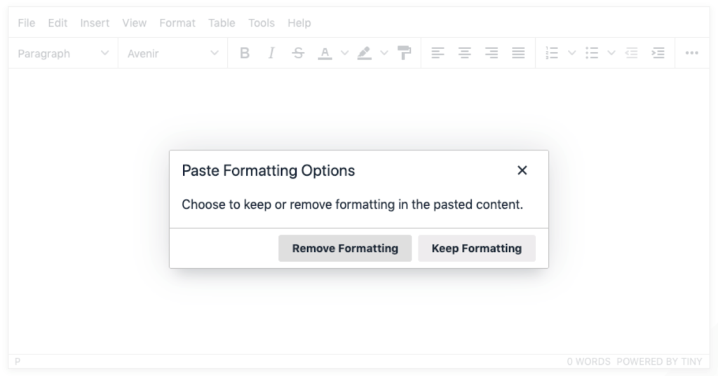Apply the text color icon
The image size is (718, 376).
click(x=325, y=53)
